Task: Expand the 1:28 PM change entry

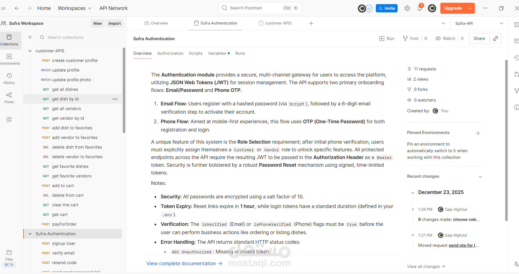Action: point(413,209)
